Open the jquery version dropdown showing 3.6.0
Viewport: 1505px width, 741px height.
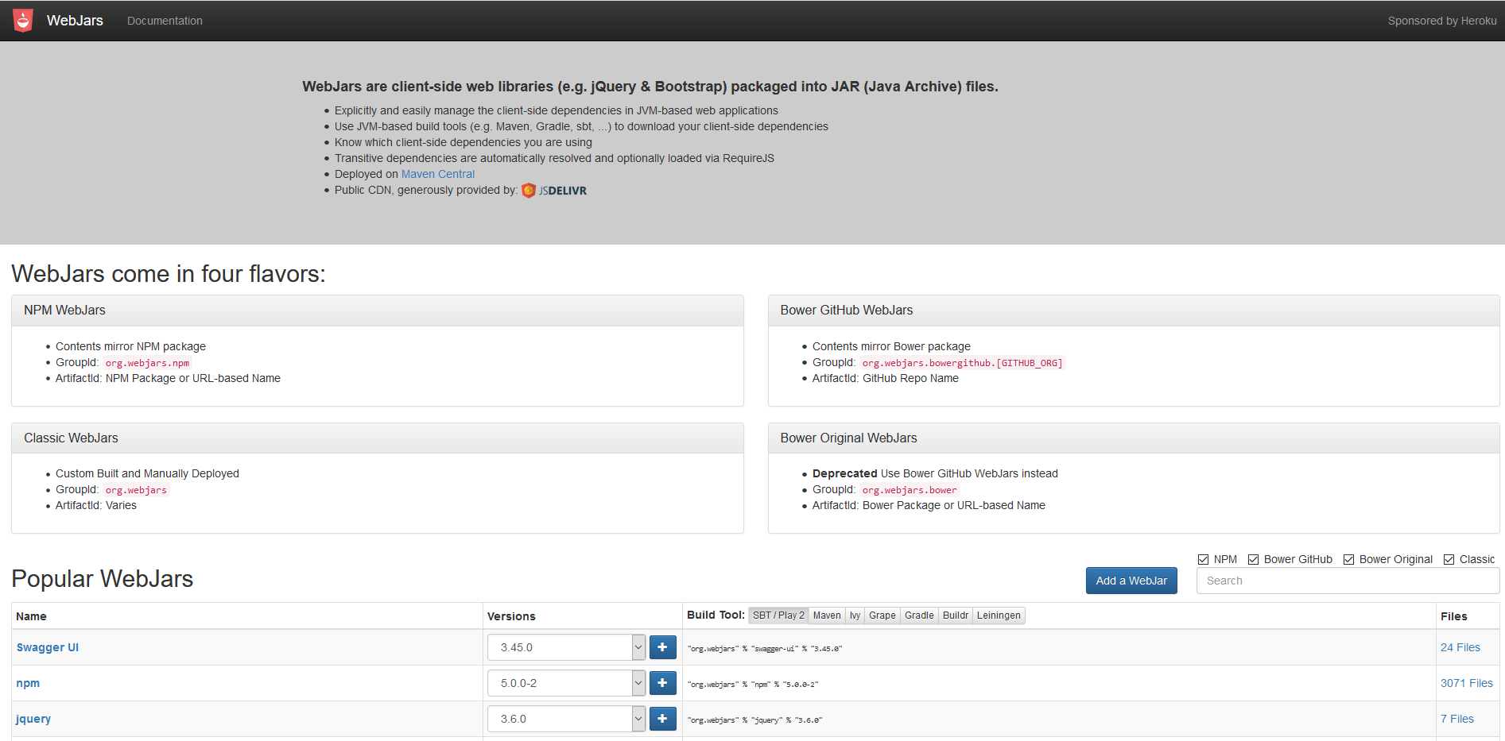click(566, 719)
